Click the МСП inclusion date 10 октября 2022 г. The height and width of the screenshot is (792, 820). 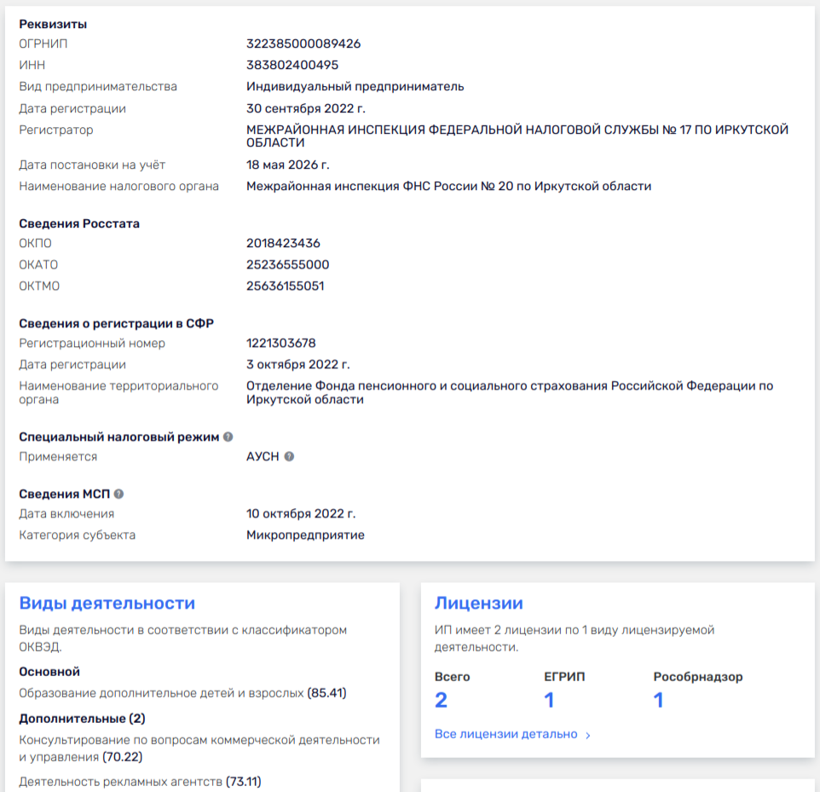301,514
